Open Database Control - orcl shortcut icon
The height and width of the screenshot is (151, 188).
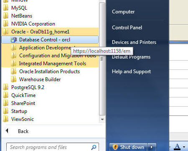point(14,40)
